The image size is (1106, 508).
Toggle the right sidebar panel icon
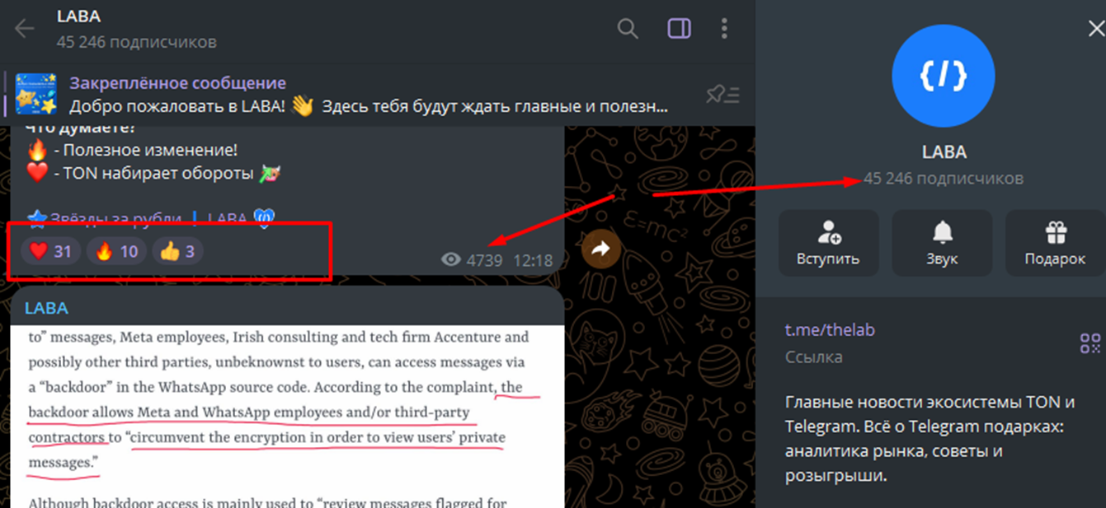679,29
